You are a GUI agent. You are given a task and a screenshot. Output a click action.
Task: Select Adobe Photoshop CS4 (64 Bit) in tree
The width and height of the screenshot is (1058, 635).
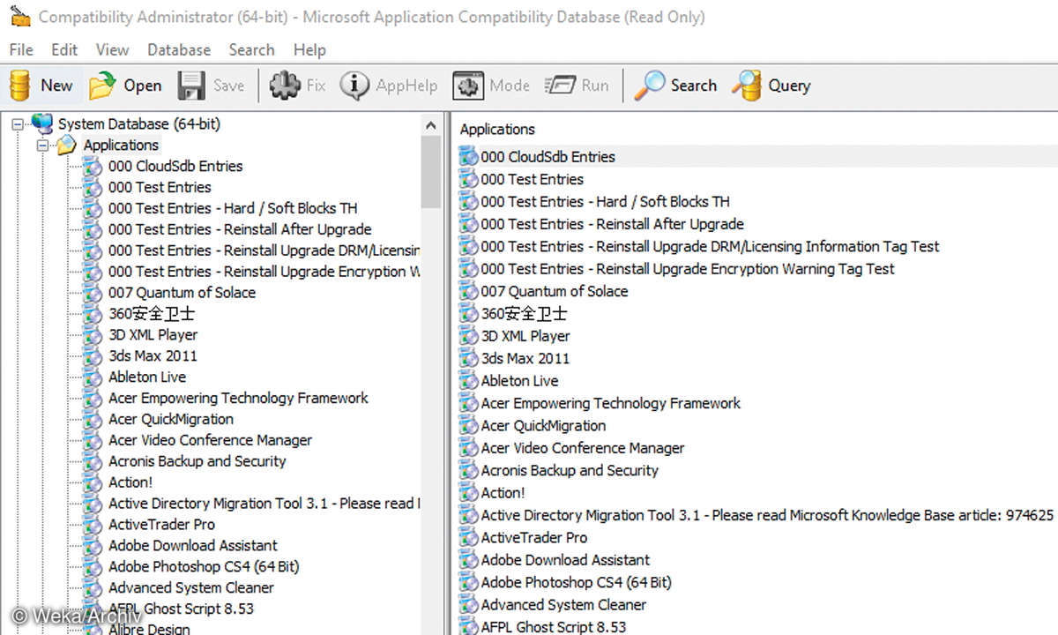coord(204,567)
